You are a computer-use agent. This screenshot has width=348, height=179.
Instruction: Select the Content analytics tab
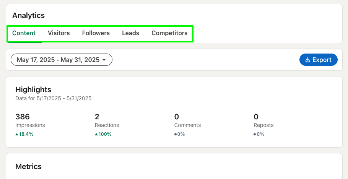[x=24, y=33]
